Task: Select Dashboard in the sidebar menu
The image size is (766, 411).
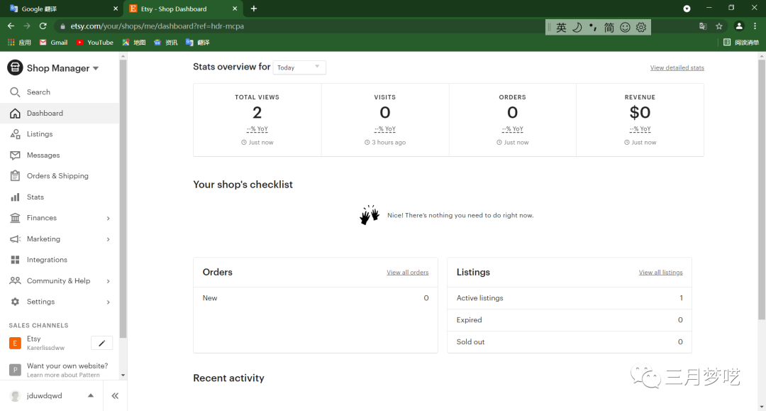Action: 45,114
